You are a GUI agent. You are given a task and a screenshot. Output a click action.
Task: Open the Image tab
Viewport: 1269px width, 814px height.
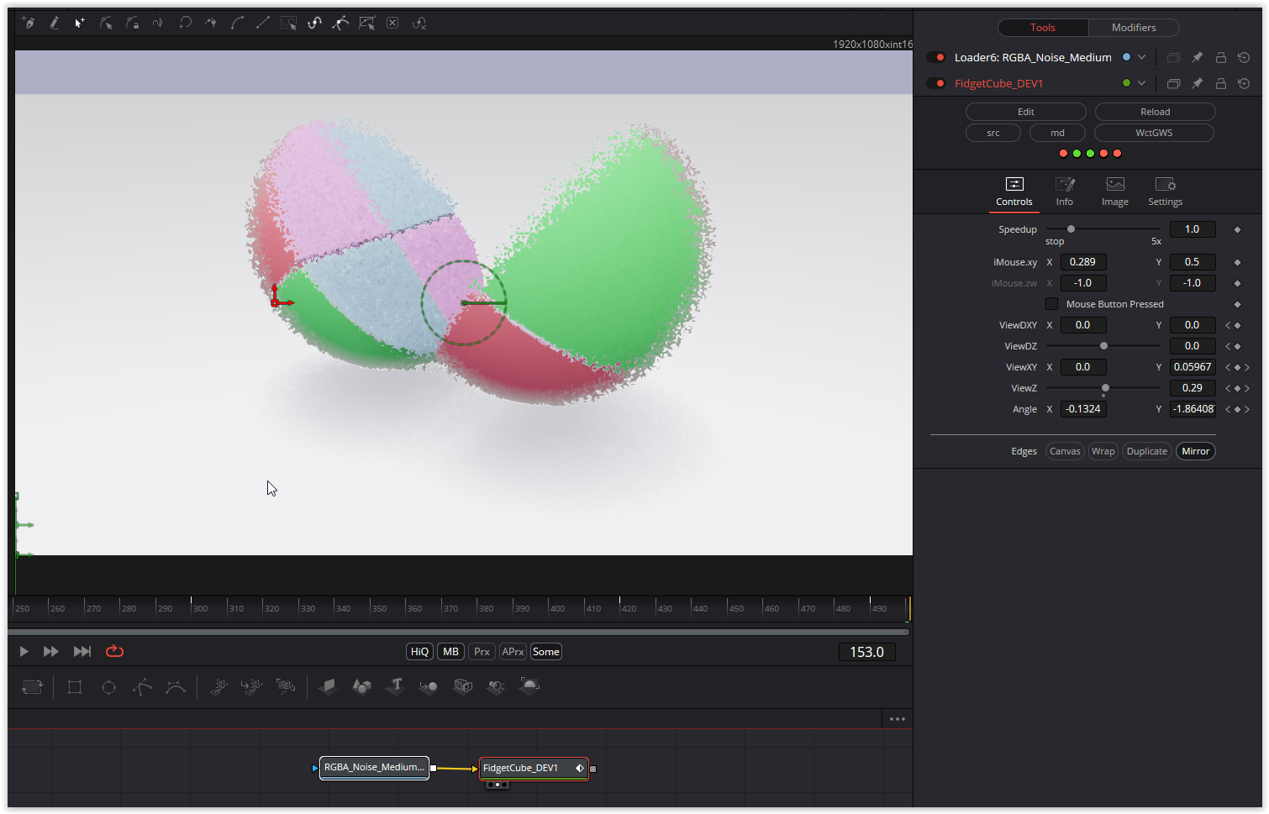pos(1115,192)
